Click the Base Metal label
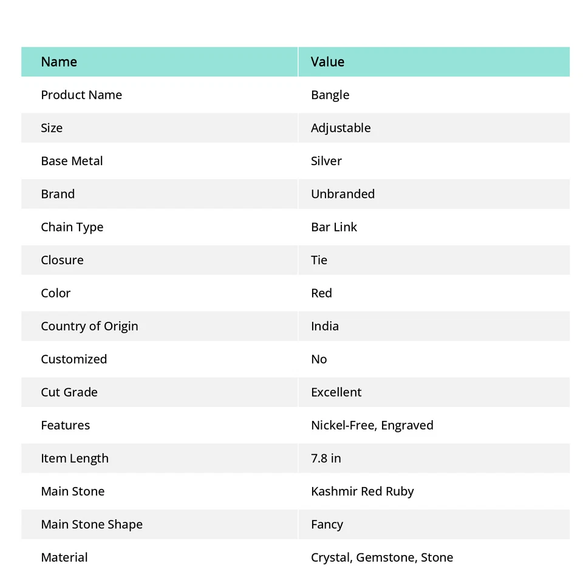The image size is (583, 583). [x=72, y=161]
